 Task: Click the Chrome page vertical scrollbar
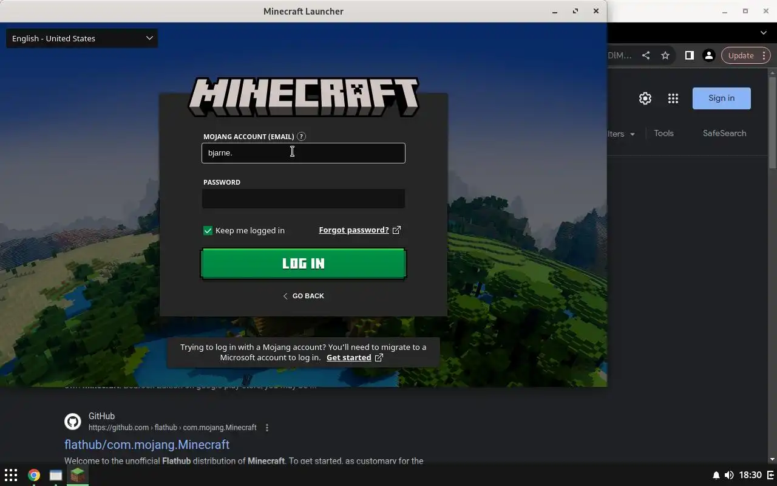tap(772, 122)
